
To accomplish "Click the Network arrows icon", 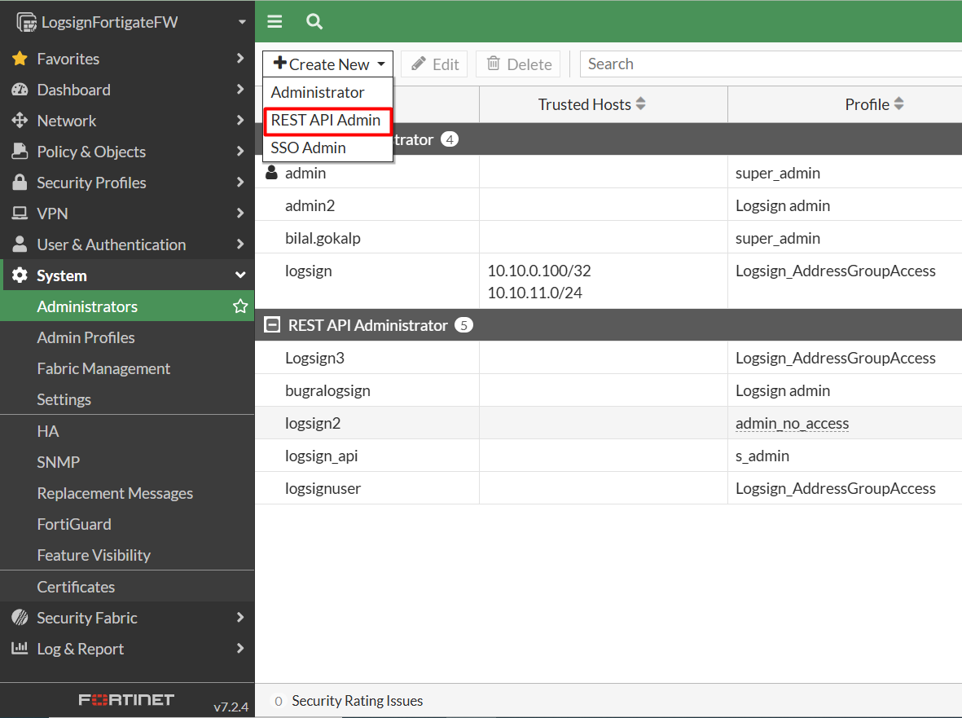I will point(20,121).
